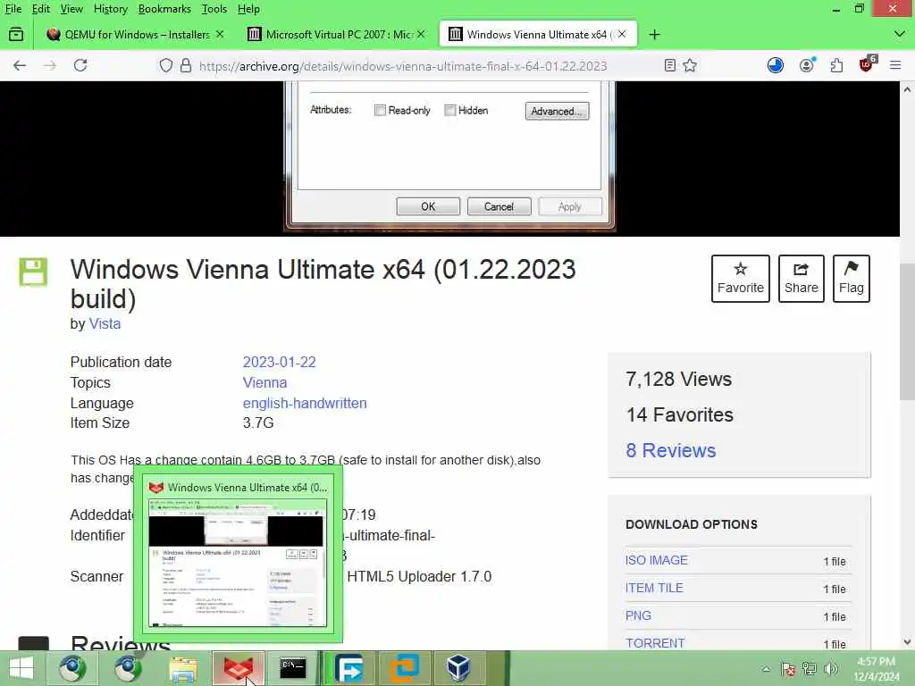
Task: Open the extensions puzzle icon
Action: tap(836, 65)
